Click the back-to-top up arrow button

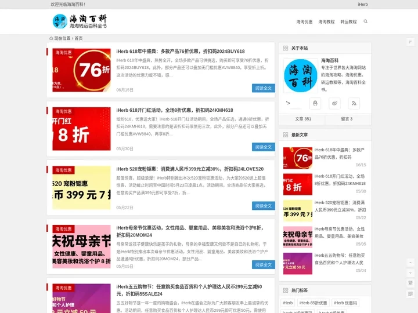point(410,263)
